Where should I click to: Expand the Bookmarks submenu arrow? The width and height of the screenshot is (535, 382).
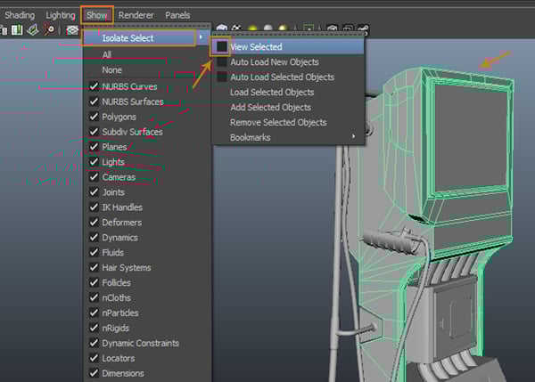[353, 137]
